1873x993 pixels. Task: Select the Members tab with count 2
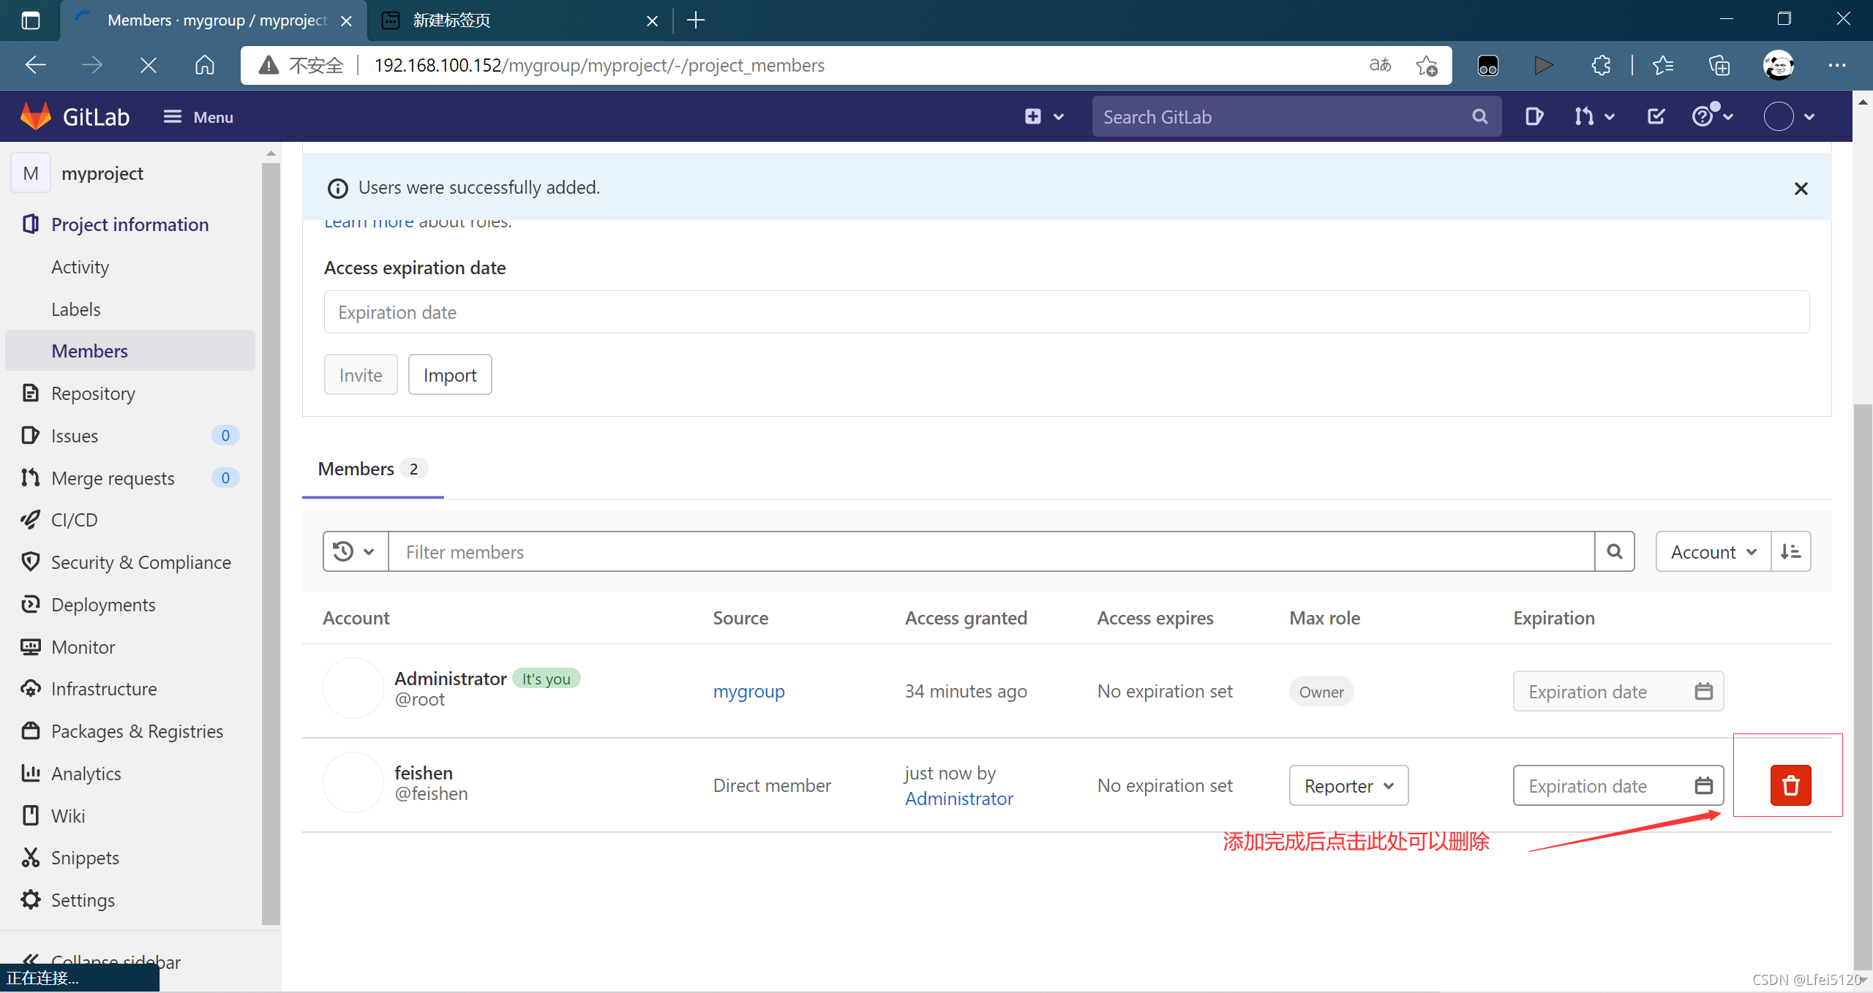[x=372, y=469]
